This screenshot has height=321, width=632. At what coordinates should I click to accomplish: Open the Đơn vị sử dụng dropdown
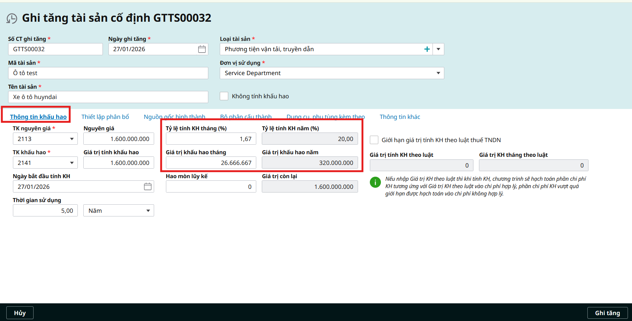pyautogui.click(x=438, y=73)
